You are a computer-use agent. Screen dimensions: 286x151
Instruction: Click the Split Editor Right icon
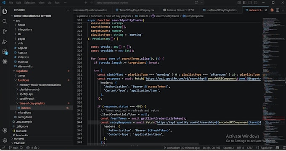(278, 10)
